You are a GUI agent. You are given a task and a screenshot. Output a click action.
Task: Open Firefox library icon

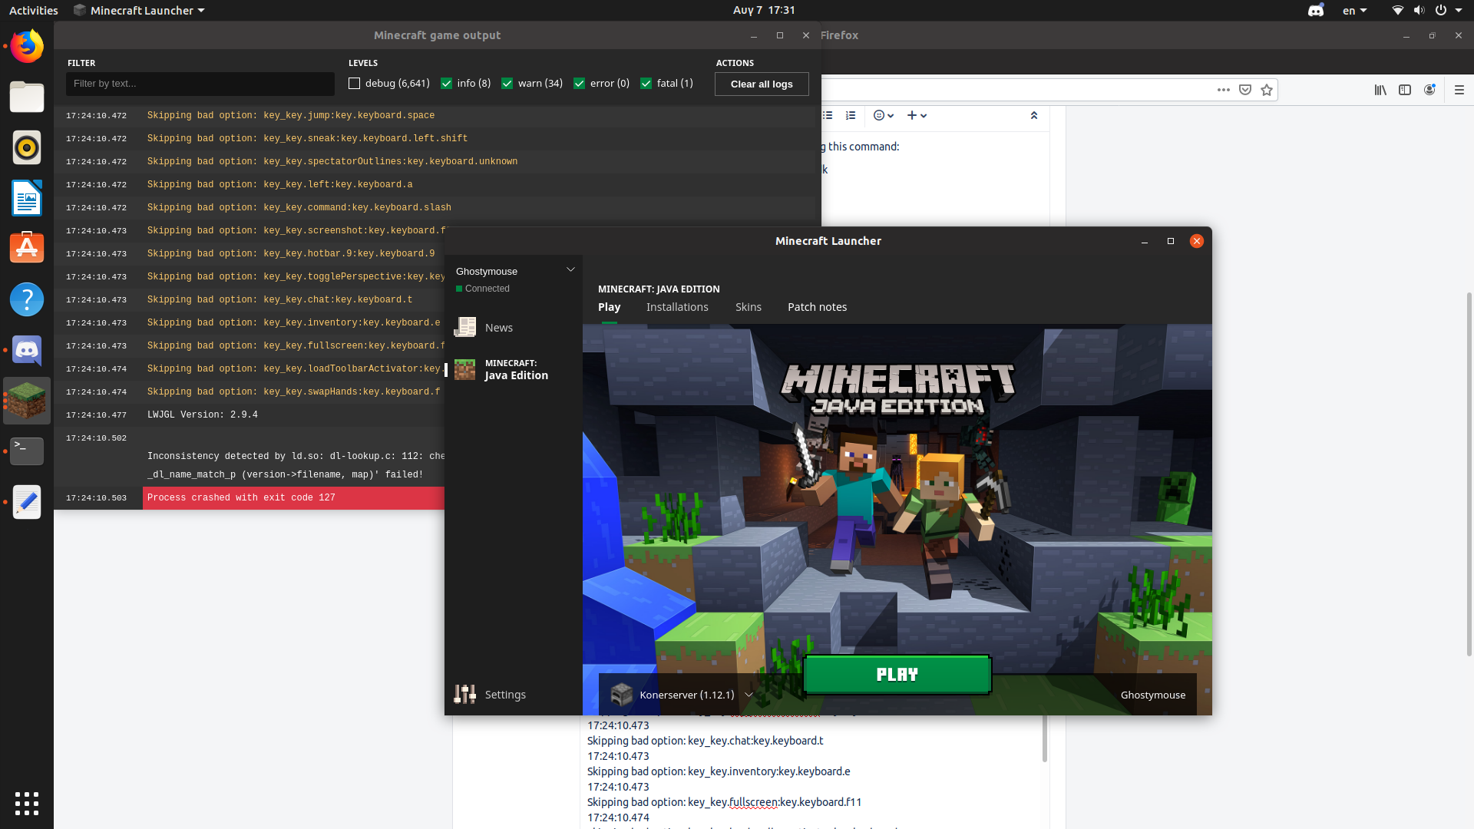(1380, 90)
